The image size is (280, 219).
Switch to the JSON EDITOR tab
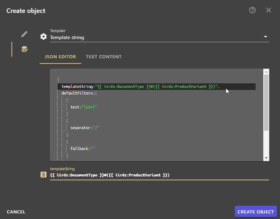60,57
